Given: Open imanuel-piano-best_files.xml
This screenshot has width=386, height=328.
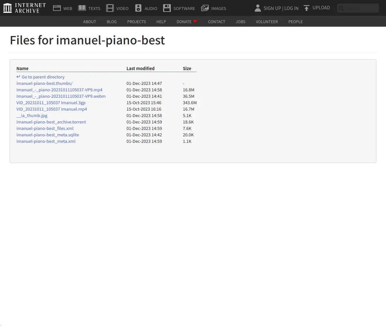Looking at the screenshot, I should click(45, 128).
